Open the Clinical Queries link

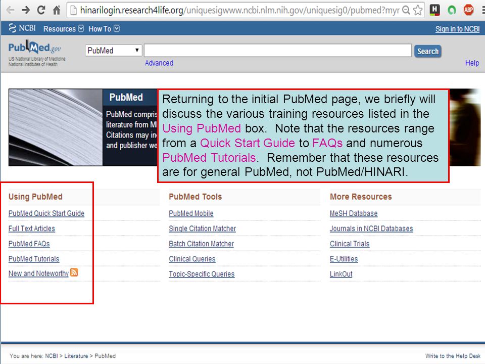(x=192, y=259)
